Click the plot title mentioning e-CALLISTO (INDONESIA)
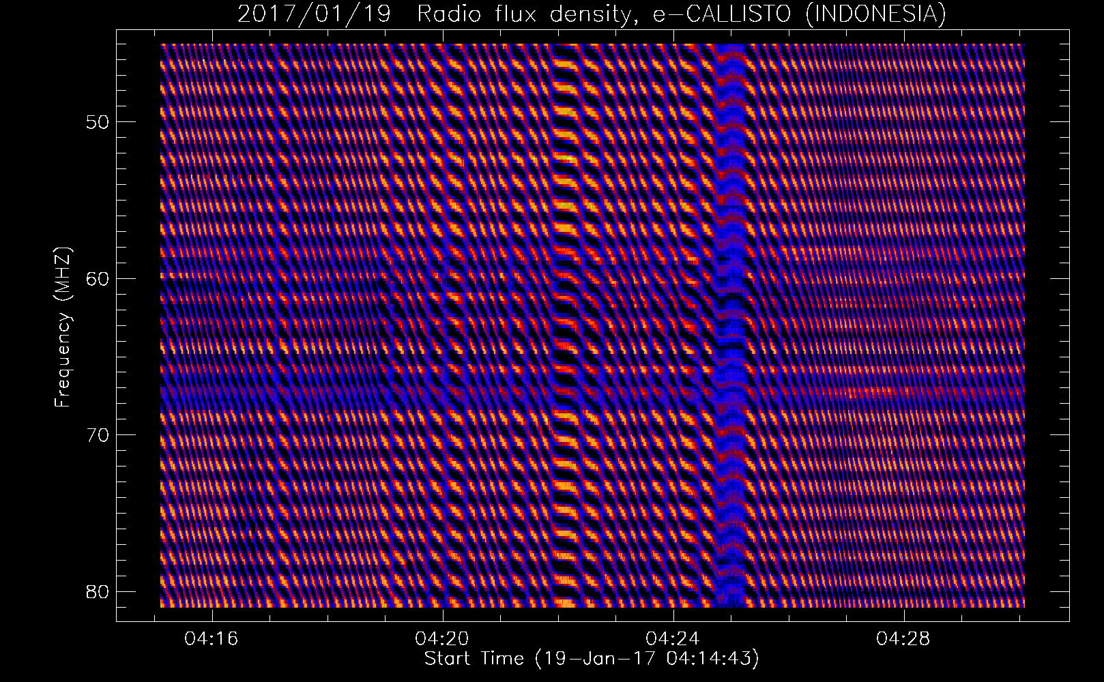The width and height of the screenshot is (1104, 682). 592,14
